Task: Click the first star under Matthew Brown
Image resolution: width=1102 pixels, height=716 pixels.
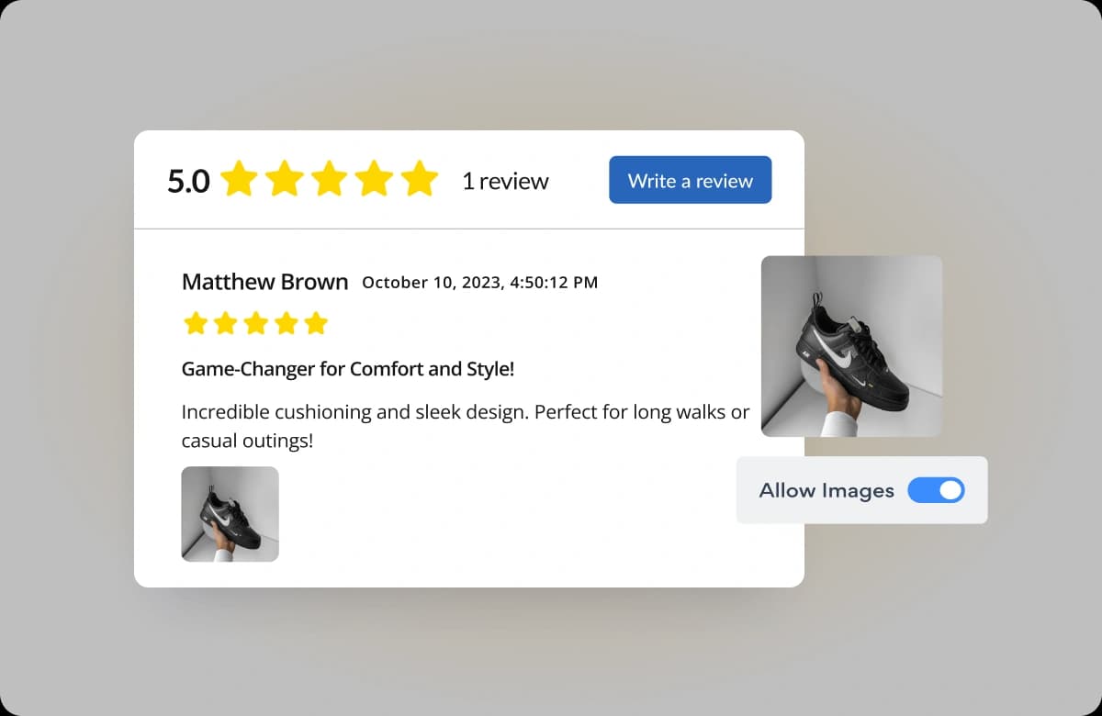Action: (x=195, y=323)
